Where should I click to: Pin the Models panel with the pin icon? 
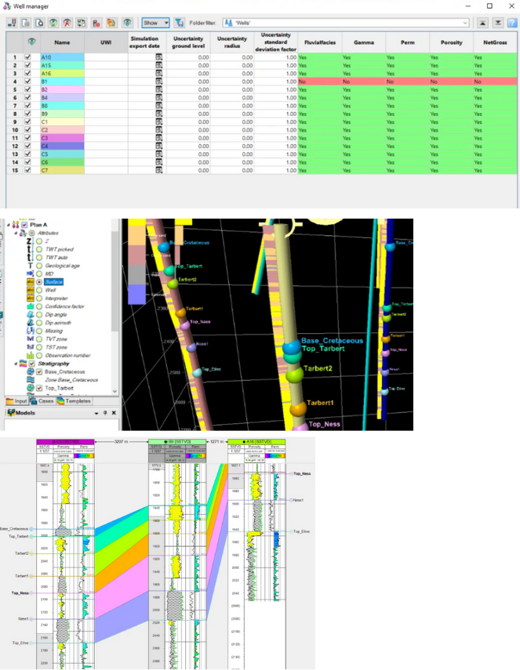coord(105,413)
